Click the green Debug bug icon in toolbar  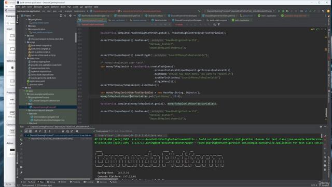coord(283,11)
